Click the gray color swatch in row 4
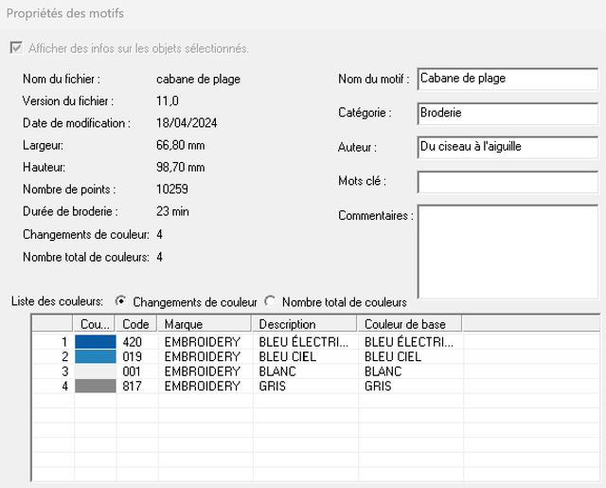Image resolution: width=606 pixels, height=488 pixels. [x=95, y=387]
